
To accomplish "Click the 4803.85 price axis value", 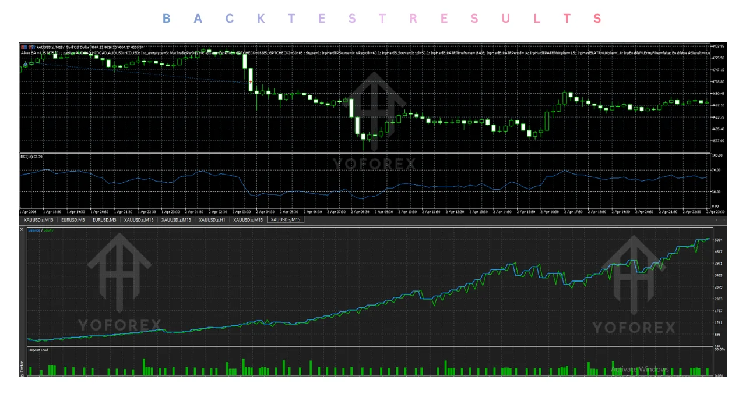I will [x=718, y=46].
